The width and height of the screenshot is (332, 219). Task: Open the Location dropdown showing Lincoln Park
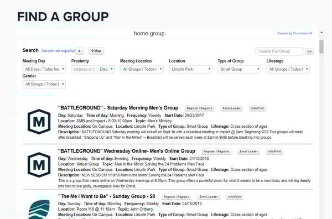click(x=190, y=69)
